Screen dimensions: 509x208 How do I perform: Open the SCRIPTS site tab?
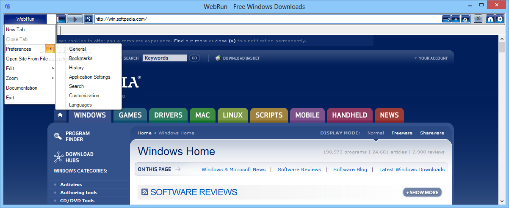[269, 115]
